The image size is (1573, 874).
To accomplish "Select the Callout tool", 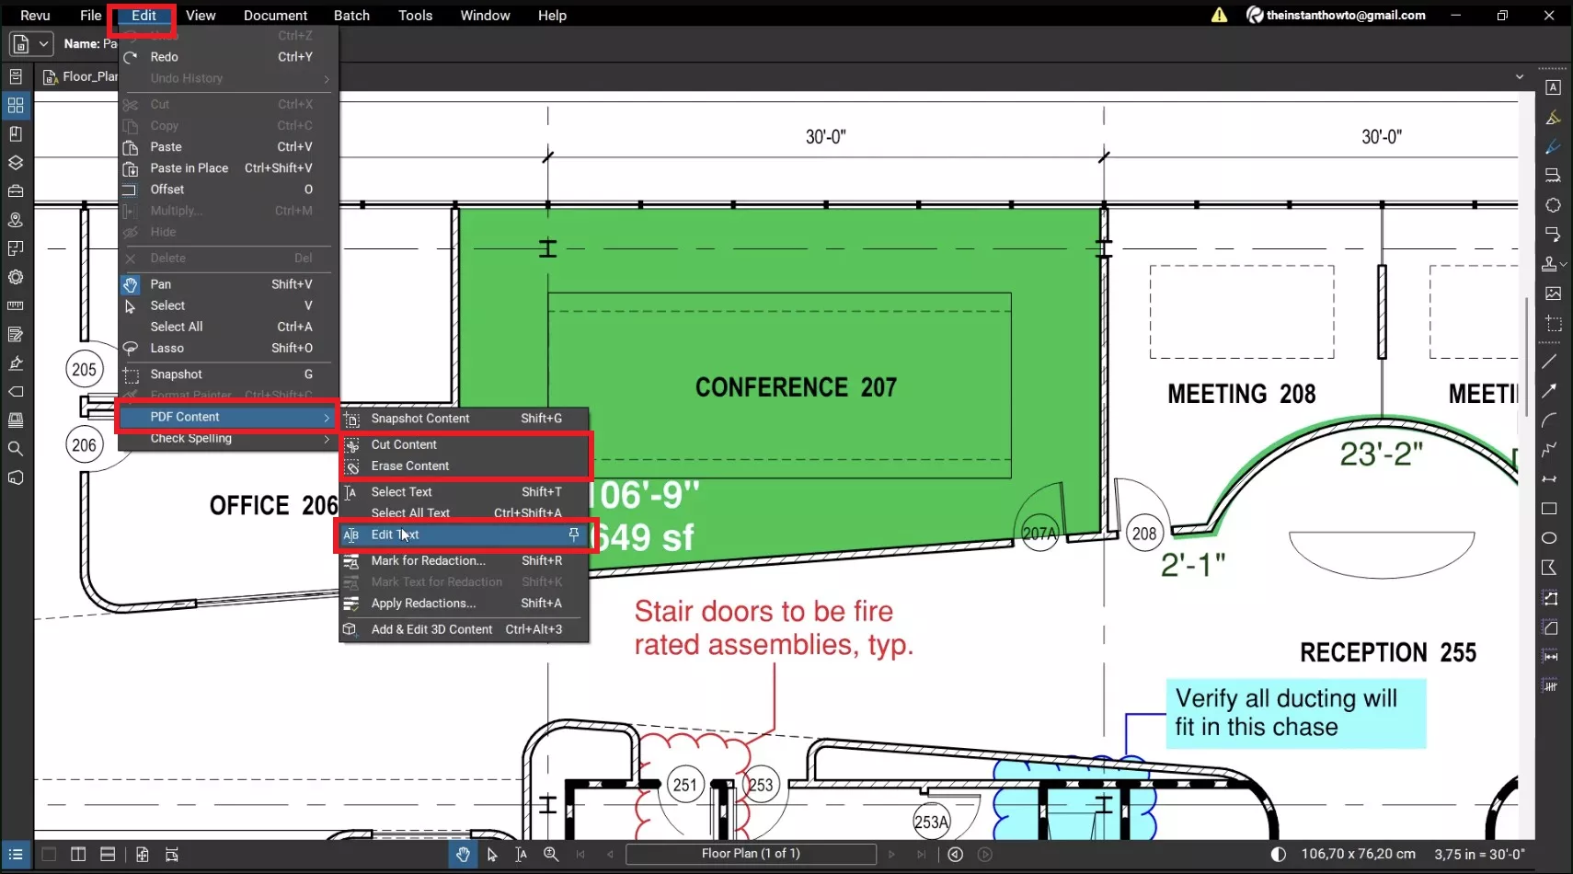I will click(x=1553, y=235).
